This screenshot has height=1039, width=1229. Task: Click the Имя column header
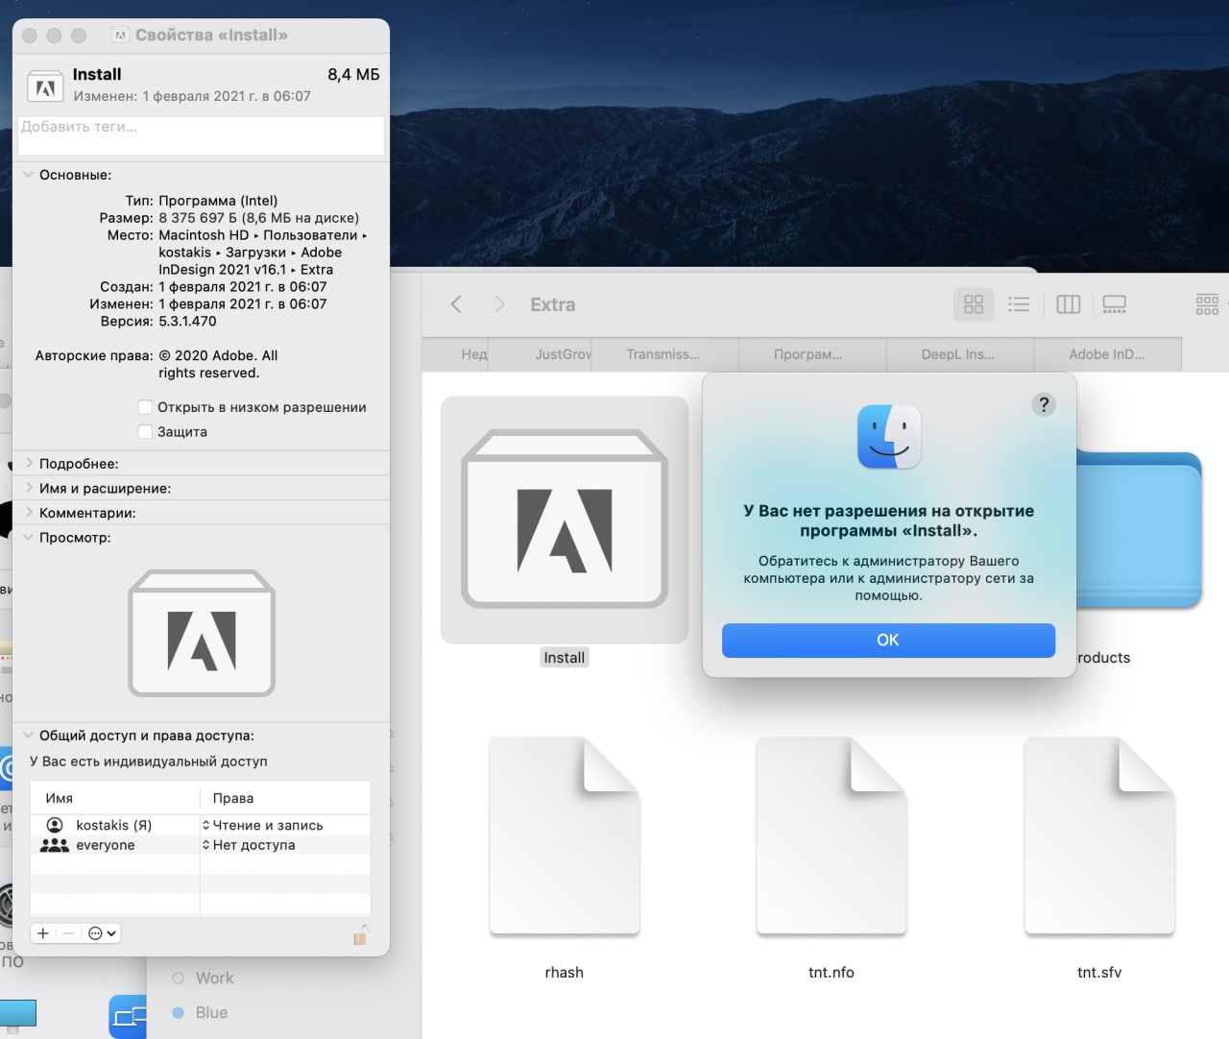[60, 798]
